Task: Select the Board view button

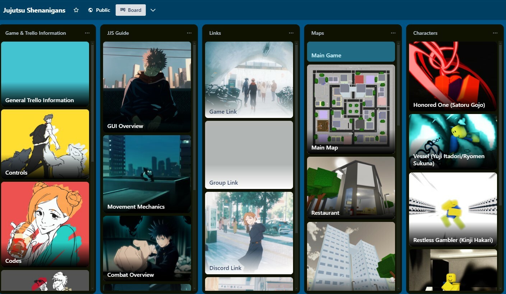Action: (x=131, y=10)
